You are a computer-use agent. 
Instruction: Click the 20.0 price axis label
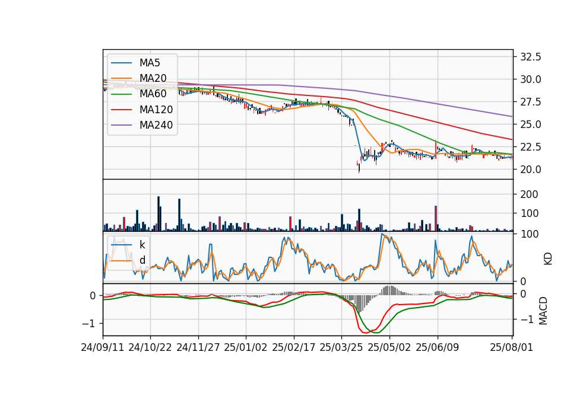click(x=531, y=170)
